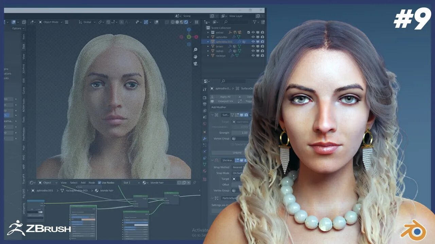Uncheck the extras collection checkbox

pos(248,33)
